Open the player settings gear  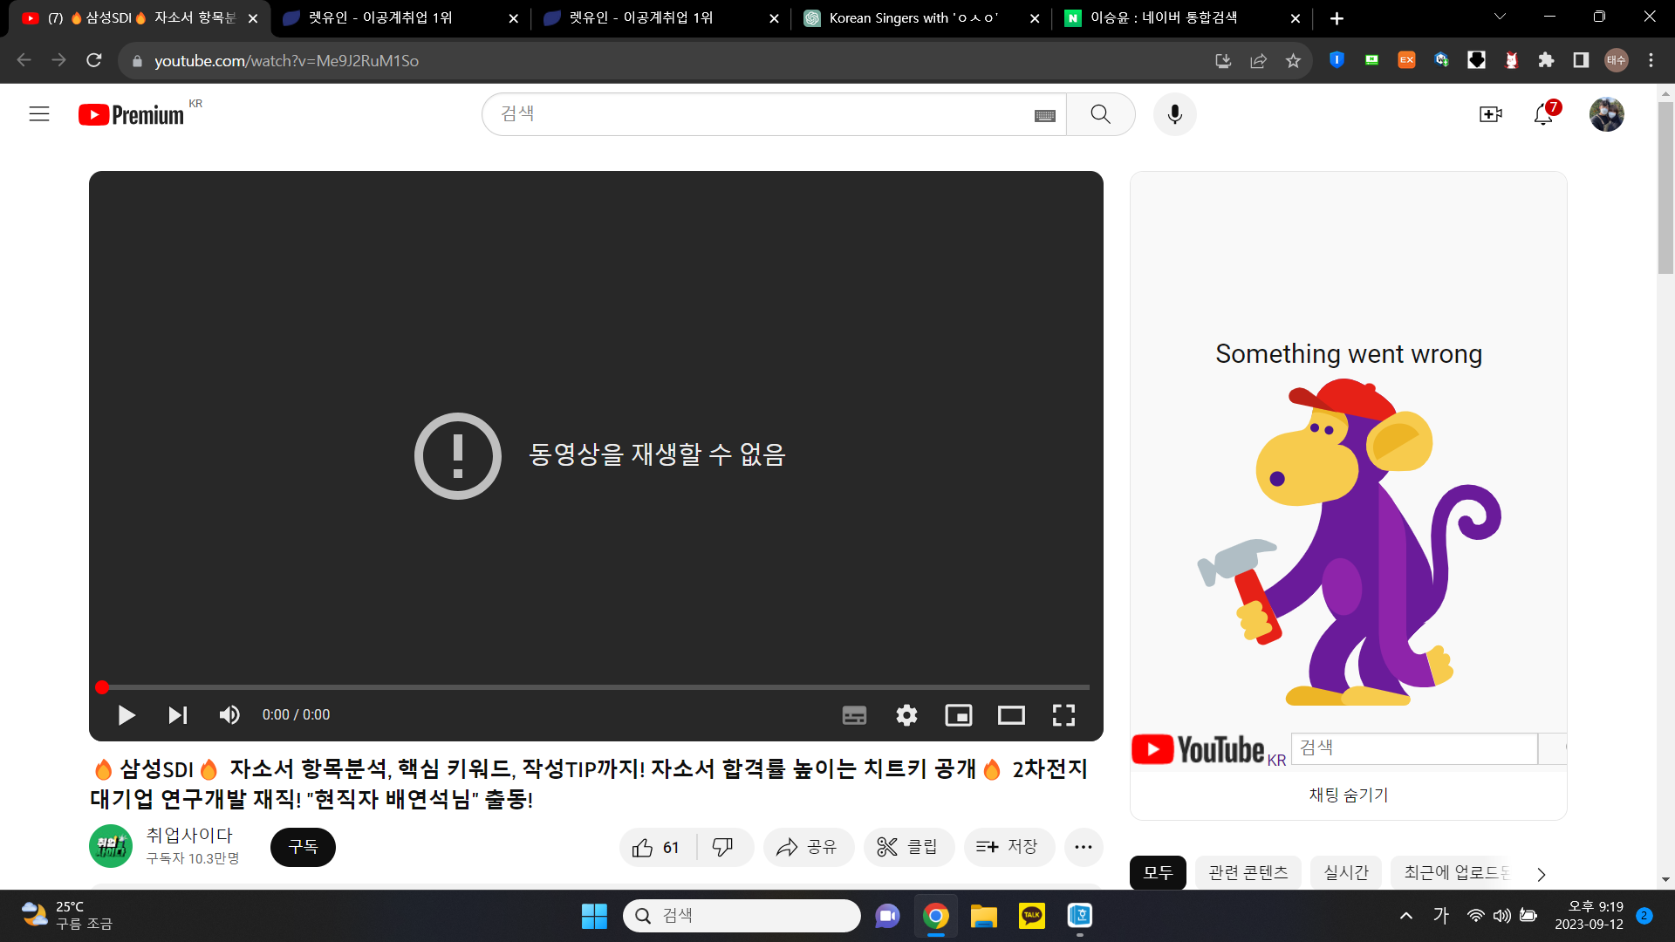coord(906,715)
